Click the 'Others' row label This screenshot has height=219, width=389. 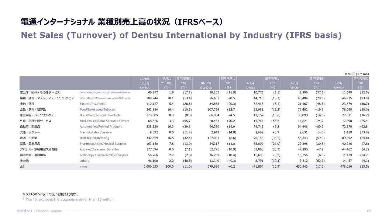(x=84, y=161)
